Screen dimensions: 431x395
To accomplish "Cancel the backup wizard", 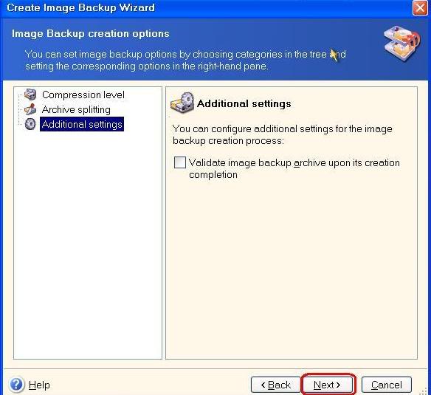I will click(x=387, y=385).
